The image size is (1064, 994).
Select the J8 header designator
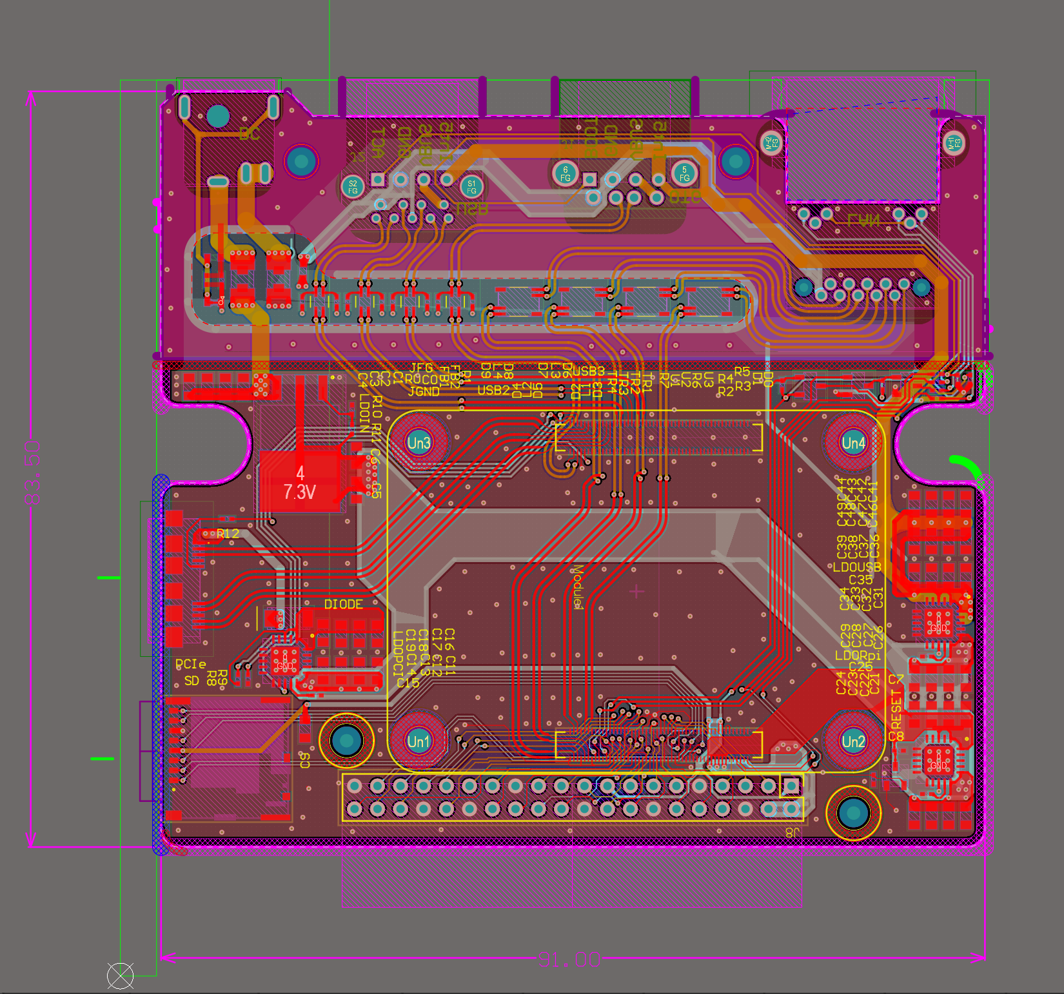[x=793, y=832]
